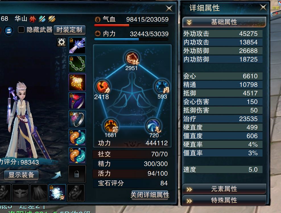Click the red gem ring slot
Viewport: 281px width, 213px height.
(x=77, y=101)
